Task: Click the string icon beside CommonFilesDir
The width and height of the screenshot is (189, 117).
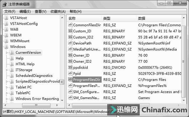Action: point(70,25)
